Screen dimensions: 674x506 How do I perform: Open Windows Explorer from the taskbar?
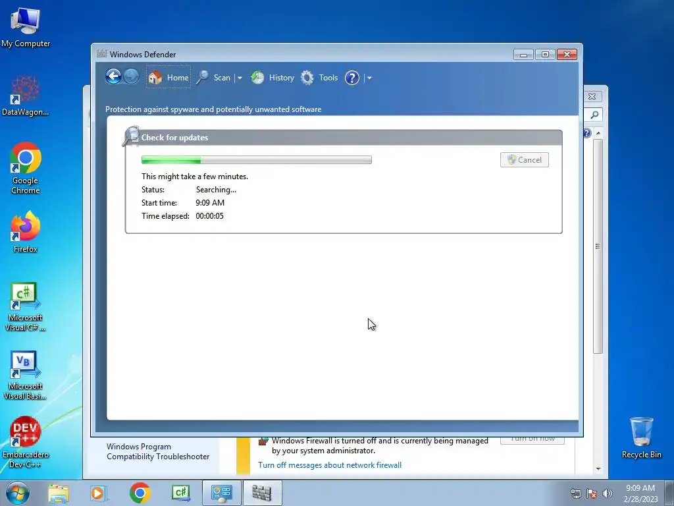59,493
